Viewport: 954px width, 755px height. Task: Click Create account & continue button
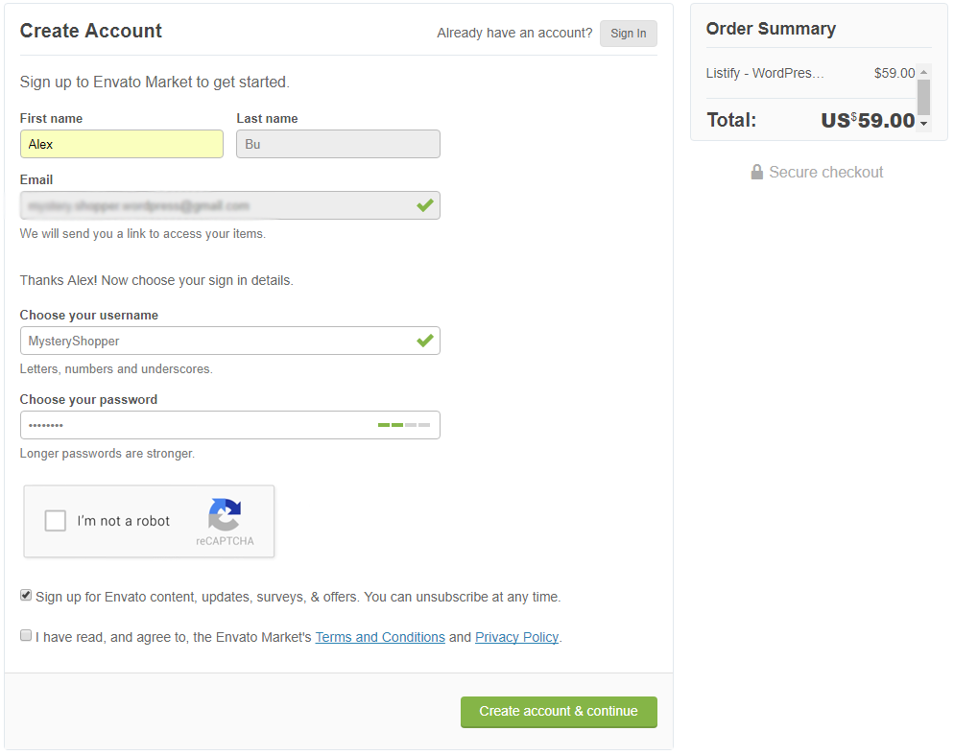pyautogui.click(x=559, y=712)
